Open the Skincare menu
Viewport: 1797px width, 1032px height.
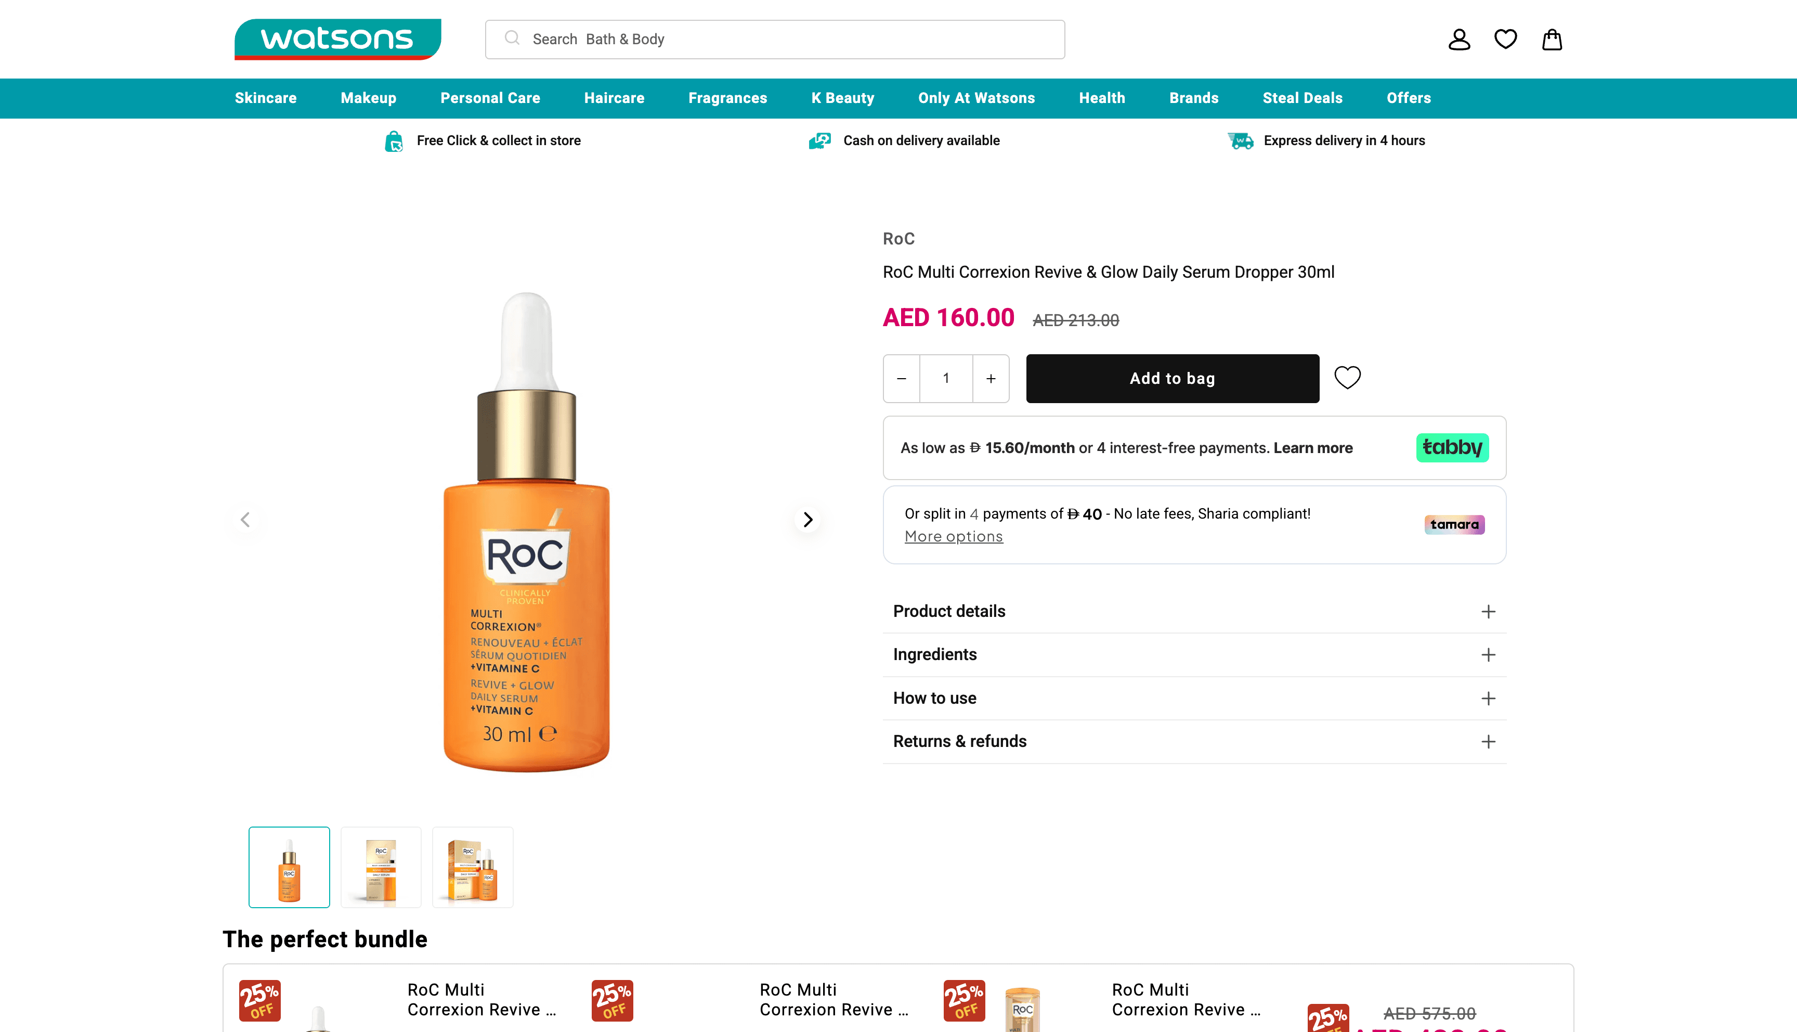pyautogui.click(x=266, y=98)
